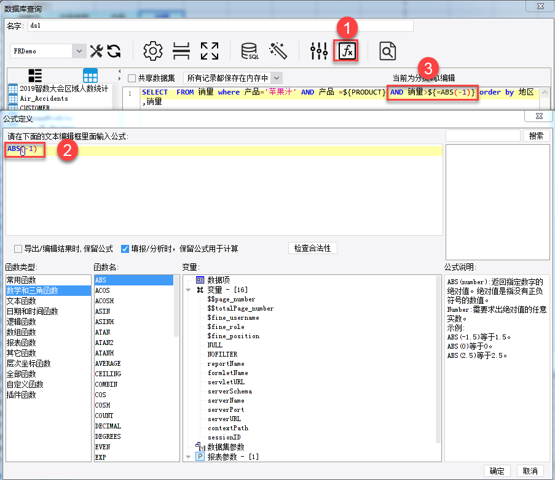Select reportName variable
555x480 pixels.
click(x=226, y=363)
